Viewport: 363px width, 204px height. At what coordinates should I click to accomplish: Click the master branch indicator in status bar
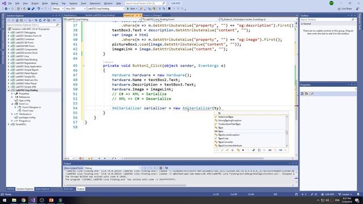(345, 194)
